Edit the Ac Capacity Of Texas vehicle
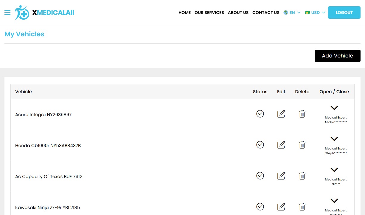 click(281, 176)
